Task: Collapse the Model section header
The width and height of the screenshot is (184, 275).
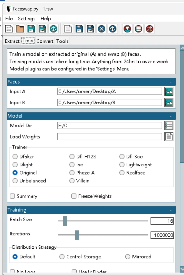Action: pyautogui.click(x=171, y=116)
